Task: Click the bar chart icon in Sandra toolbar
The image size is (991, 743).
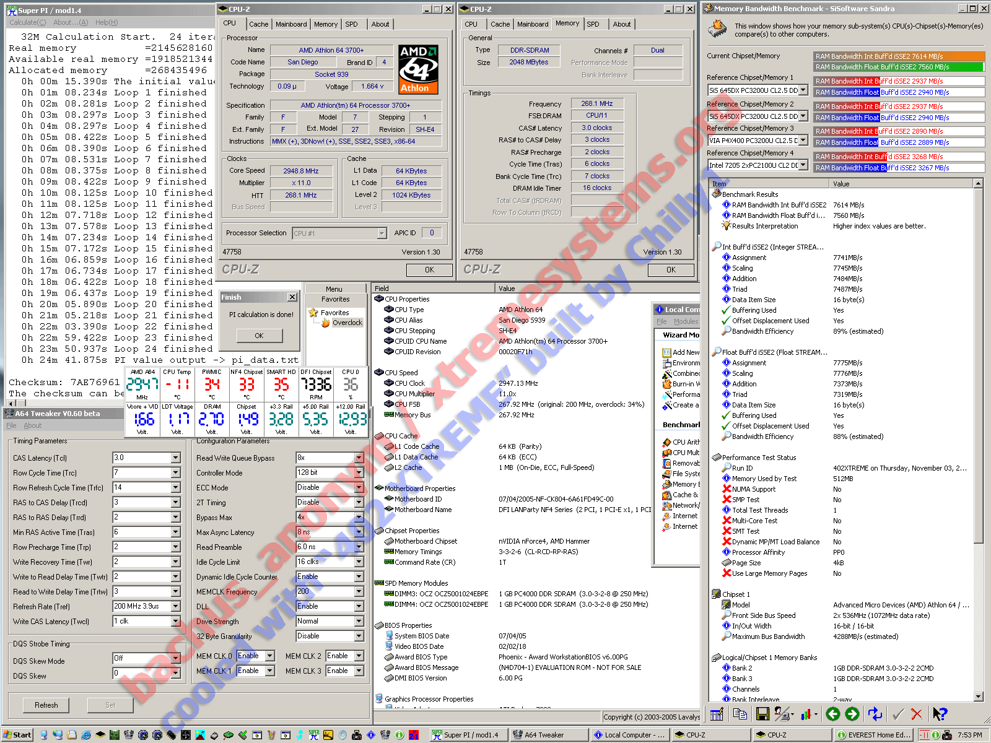Action: point(806,714)
